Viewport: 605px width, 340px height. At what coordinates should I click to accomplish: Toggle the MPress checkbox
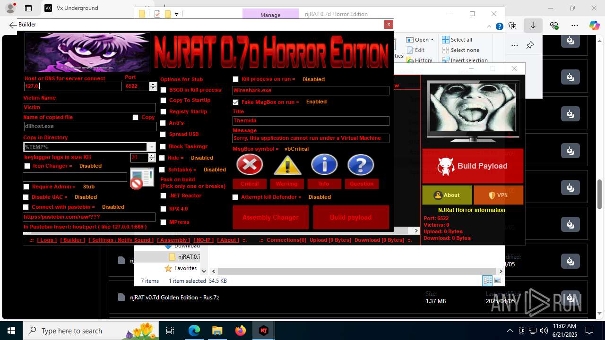coord(164,222)
